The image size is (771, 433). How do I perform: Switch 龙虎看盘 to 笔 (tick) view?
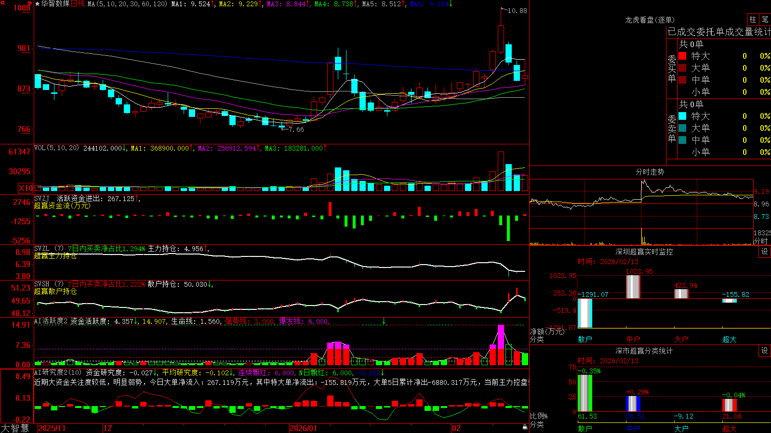click(765, 20)
